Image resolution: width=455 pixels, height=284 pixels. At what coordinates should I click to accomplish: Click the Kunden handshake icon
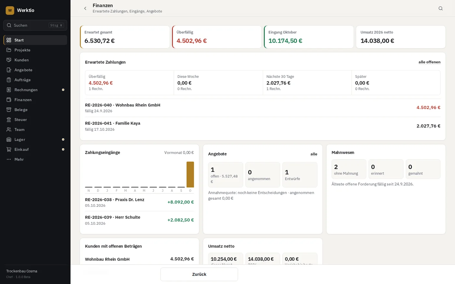pos(9,60)
